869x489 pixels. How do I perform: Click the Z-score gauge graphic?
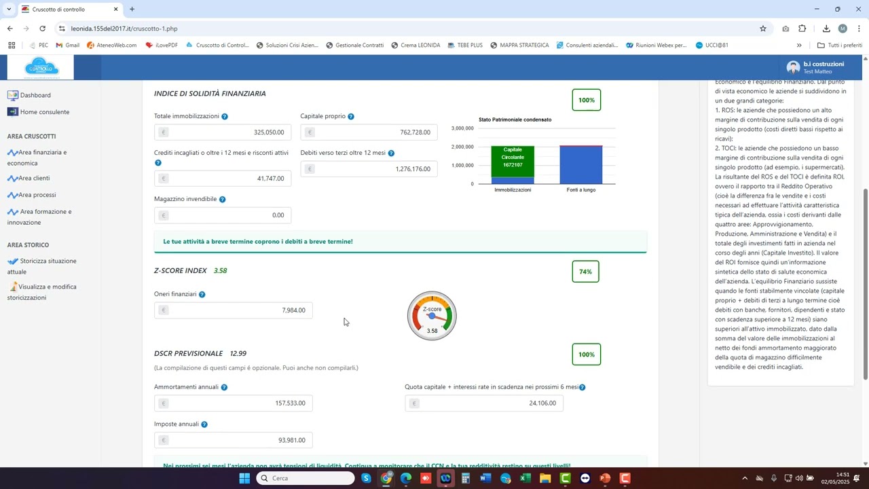pyautogui.click(x=432, y=316)
